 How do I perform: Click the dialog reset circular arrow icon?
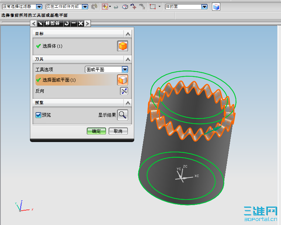(x=67, y=23)
